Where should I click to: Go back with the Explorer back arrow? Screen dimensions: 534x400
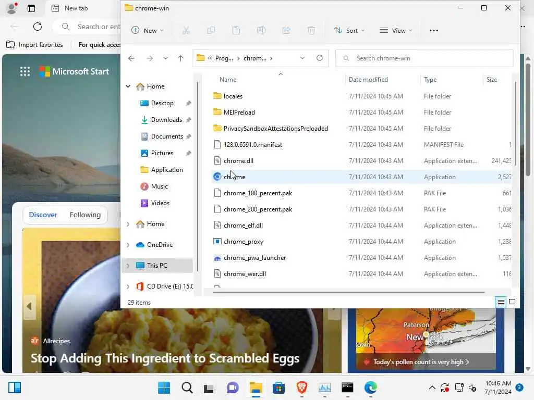click(131, 58)
